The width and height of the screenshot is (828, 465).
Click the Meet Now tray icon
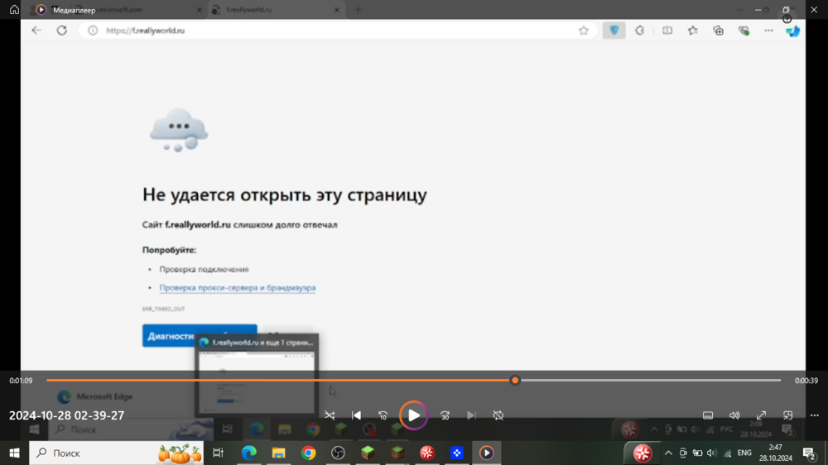coord(683,453)
